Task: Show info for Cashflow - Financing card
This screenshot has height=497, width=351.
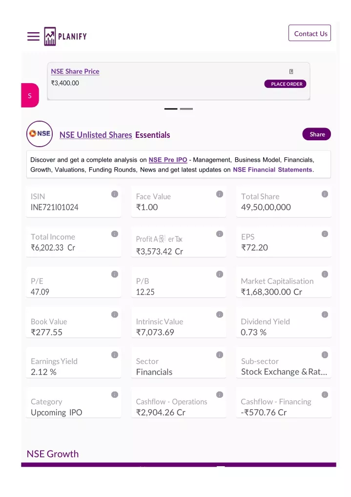Action: tap(325, 395)
